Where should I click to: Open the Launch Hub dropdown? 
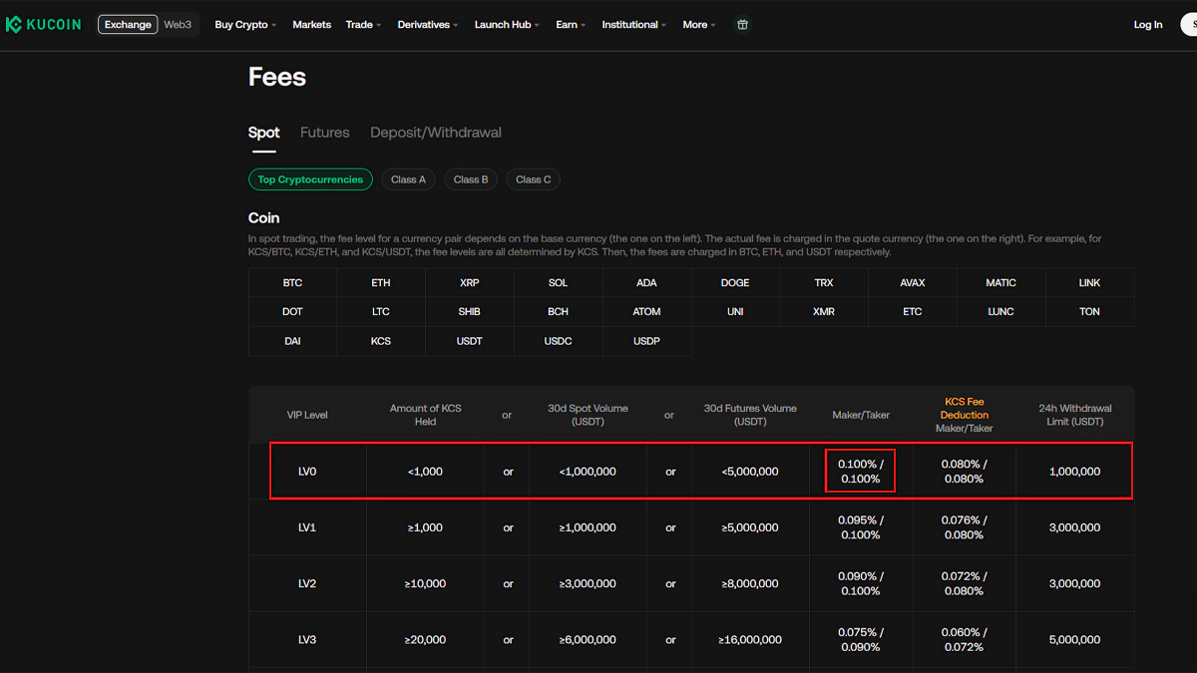(x=507, y=25)
